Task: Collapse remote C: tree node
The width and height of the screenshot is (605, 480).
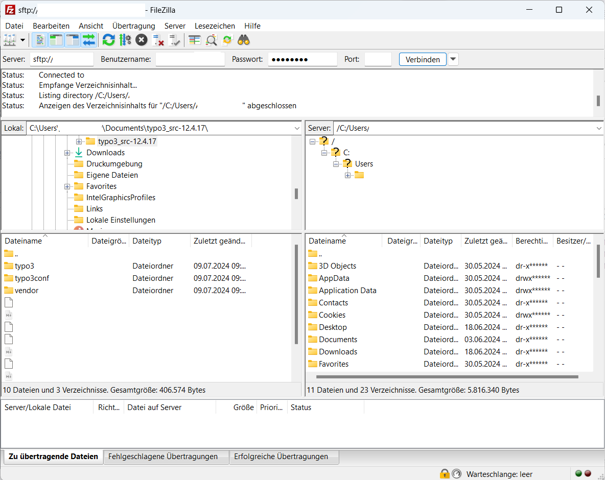Action: [x=324, y=153]
